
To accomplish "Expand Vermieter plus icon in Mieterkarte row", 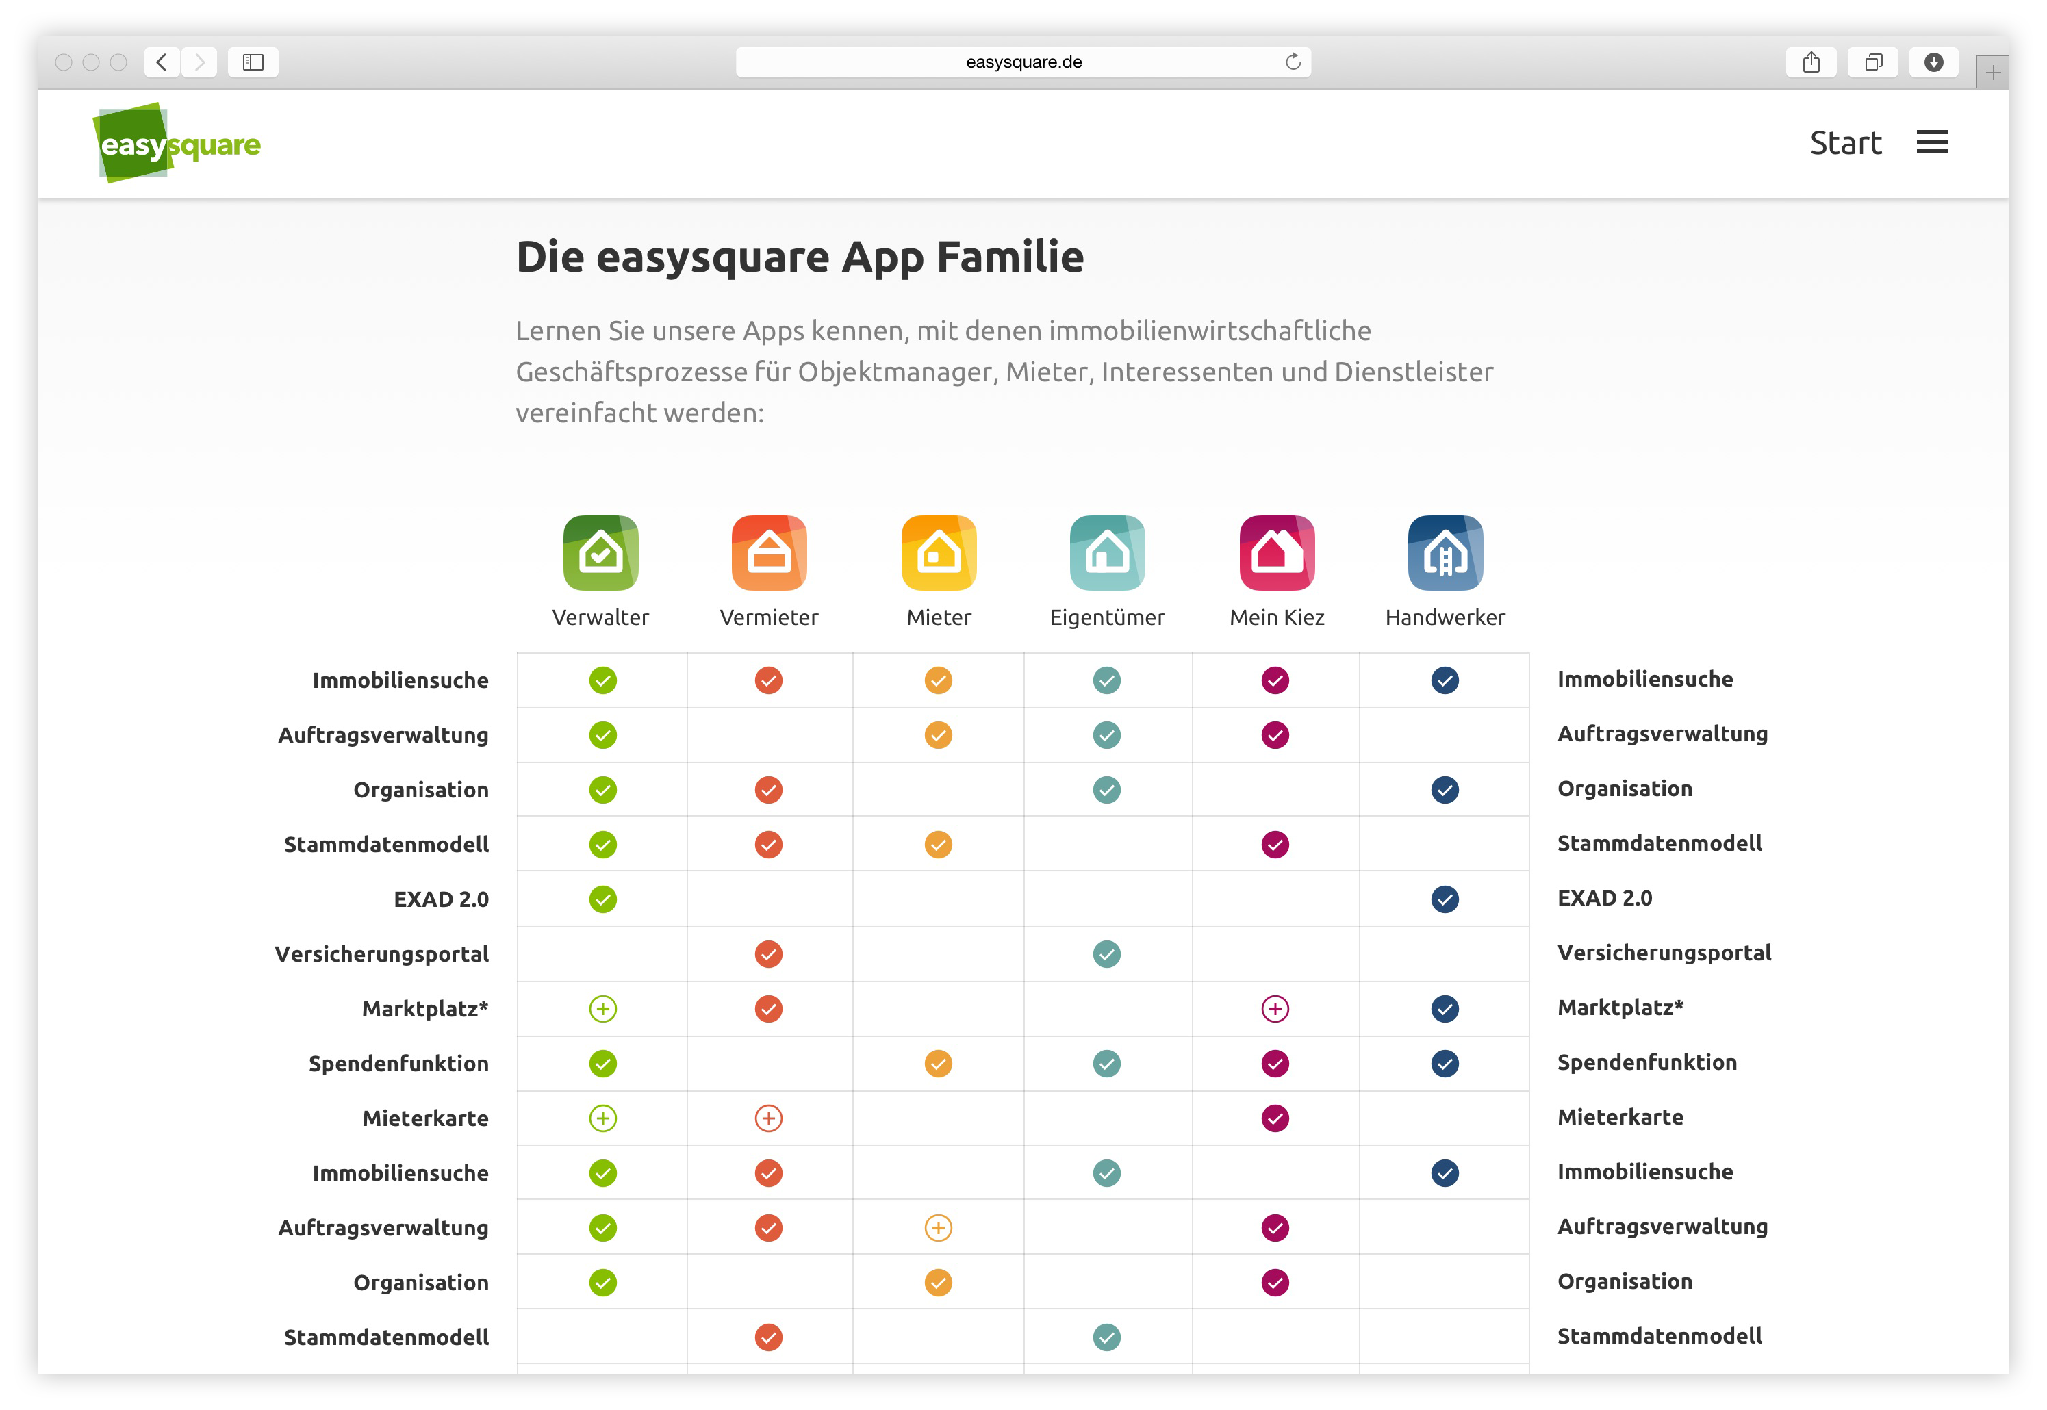I will 769,1118.
